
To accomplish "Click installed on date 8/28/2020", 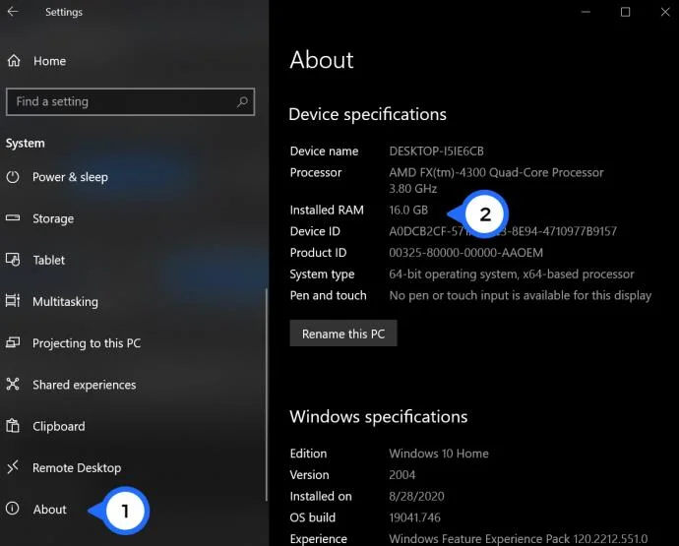I will pyautogui.click(x=416, y=496).
